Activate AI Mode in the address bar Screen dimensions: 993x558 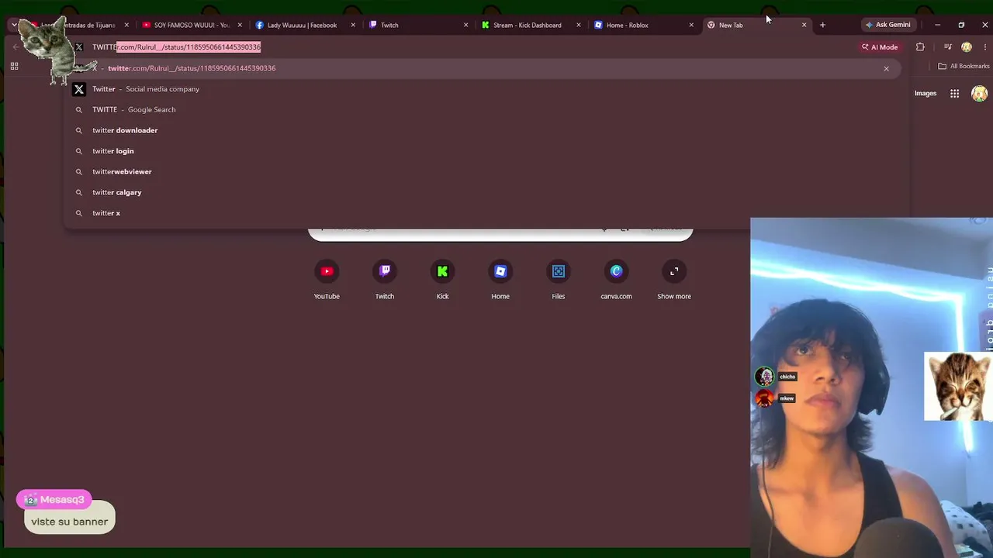(880, 46)
